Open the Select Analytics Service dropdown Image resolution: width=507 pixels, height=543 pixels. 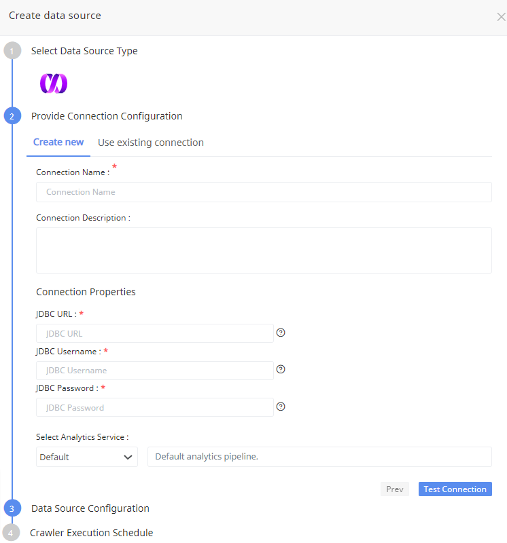[x=86, y=457]
